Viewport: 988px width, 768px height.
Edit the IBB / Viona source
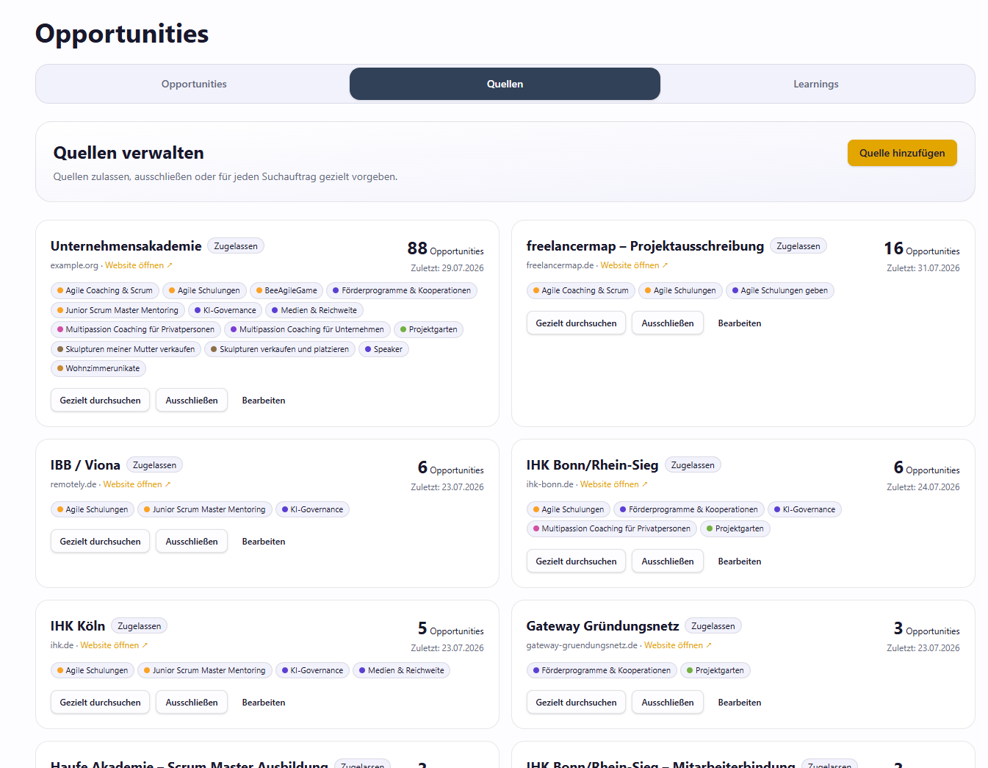(x=264, y=542)
